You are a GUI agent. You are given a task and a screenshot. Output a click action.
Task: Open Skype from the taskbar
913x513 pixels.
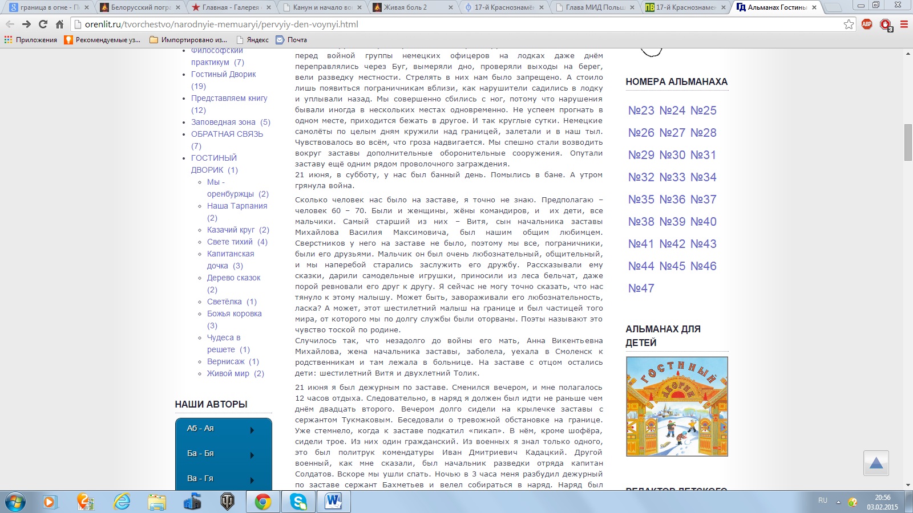tap(298, 502)
